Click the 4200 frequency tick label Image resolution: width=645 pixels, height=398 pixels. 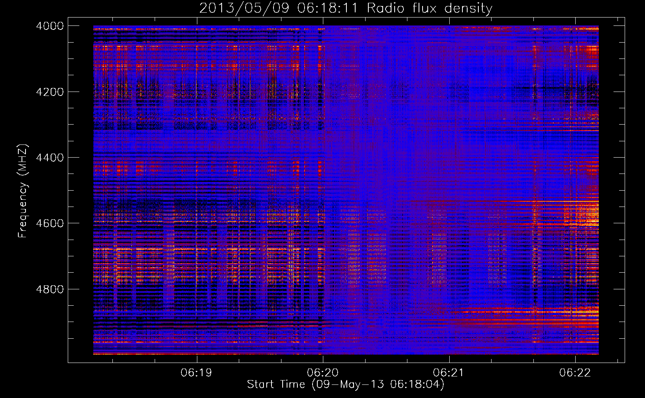tap(50, 92)
